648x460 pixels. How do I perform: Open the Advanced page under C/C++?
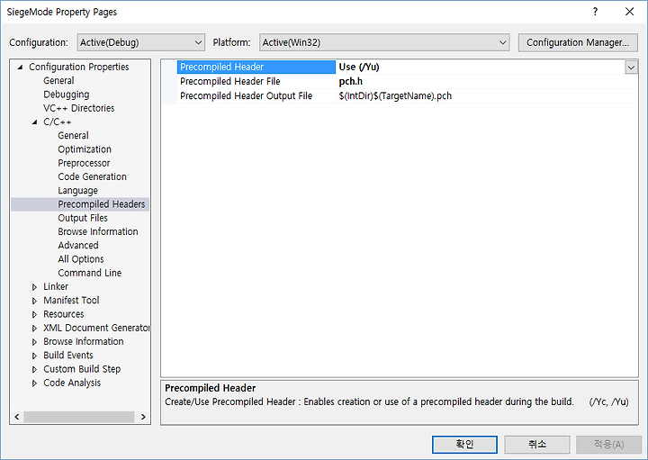(x=78, y=245)
